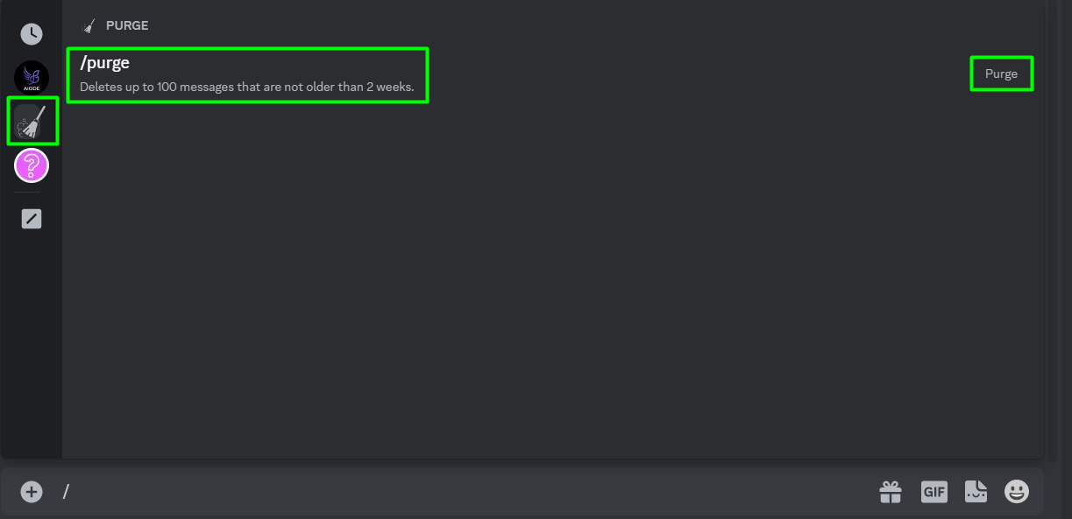Click the small broom beside PURGE header

[89, 26]
